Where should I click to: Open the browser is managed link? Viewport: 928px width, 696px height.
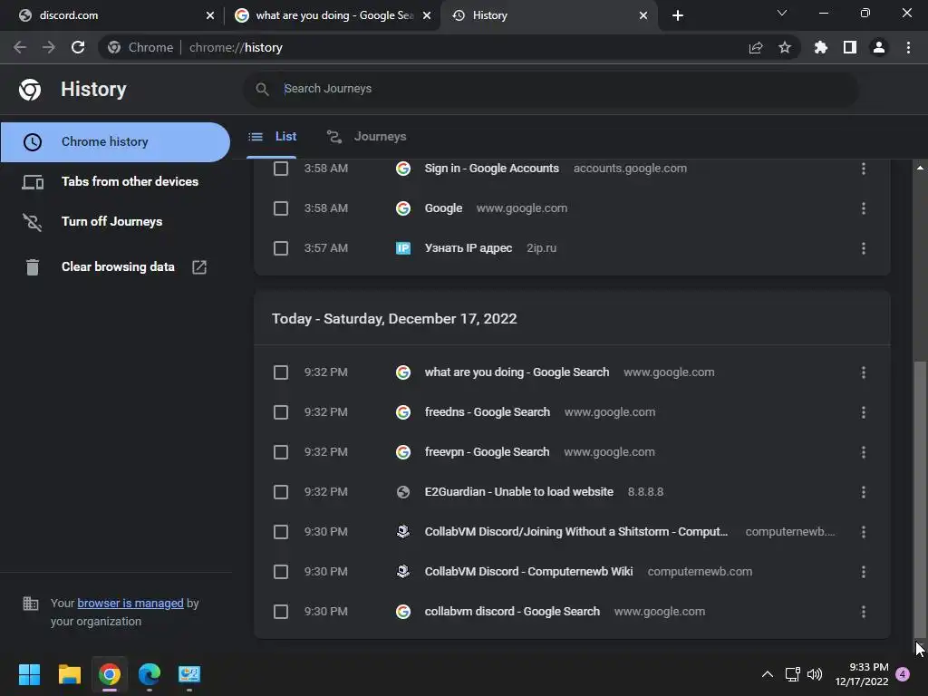pyautogui.click(x=130, y=603)
